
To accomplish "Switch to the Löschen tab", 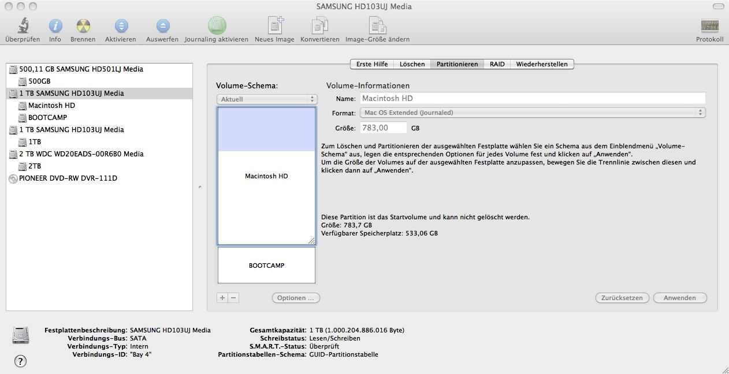I will tap(412, 64).
